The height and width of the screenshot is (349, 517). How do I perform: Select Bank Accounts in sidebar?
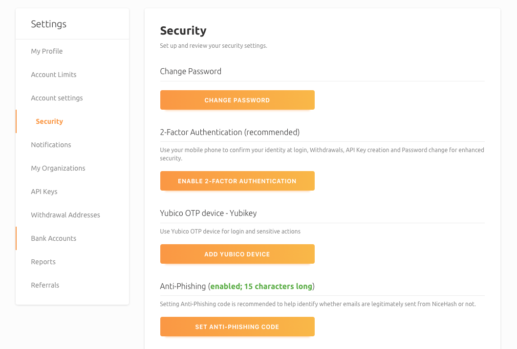pos(54,238)
